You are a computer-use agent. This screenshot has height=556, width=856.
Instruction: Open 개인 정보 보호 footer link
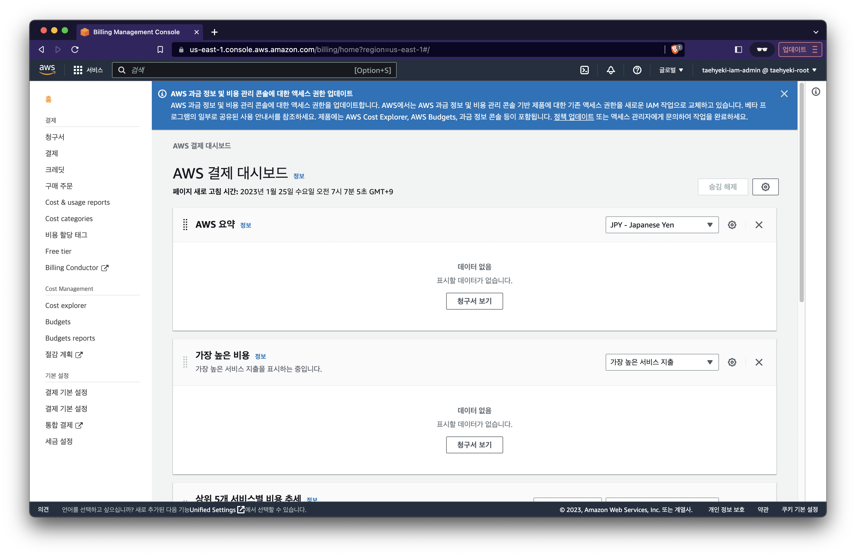(726, 509)
